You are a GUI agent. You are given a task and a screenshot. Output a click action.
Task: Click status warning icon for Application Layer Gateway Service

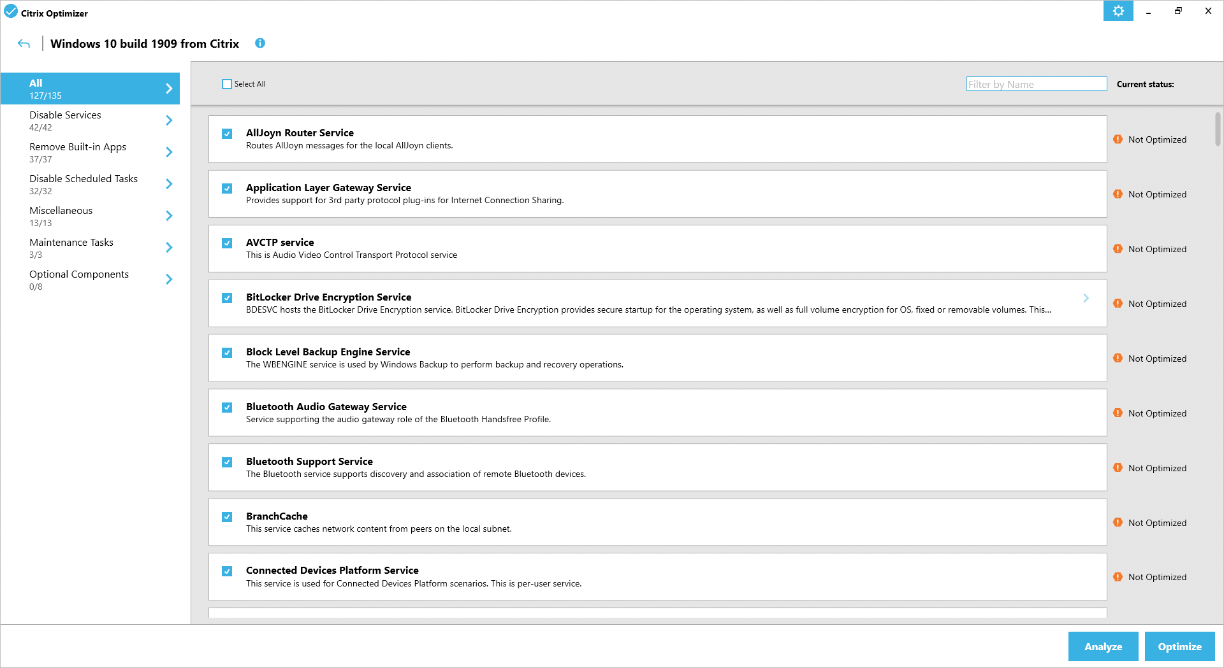coord(1118,194)
